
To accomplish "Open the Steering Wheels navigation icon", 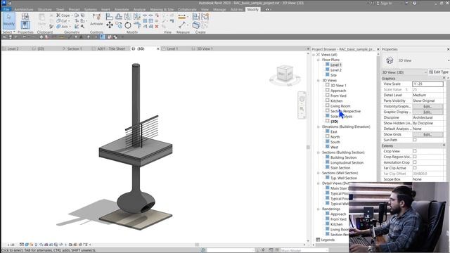I will tap(302, 99).
